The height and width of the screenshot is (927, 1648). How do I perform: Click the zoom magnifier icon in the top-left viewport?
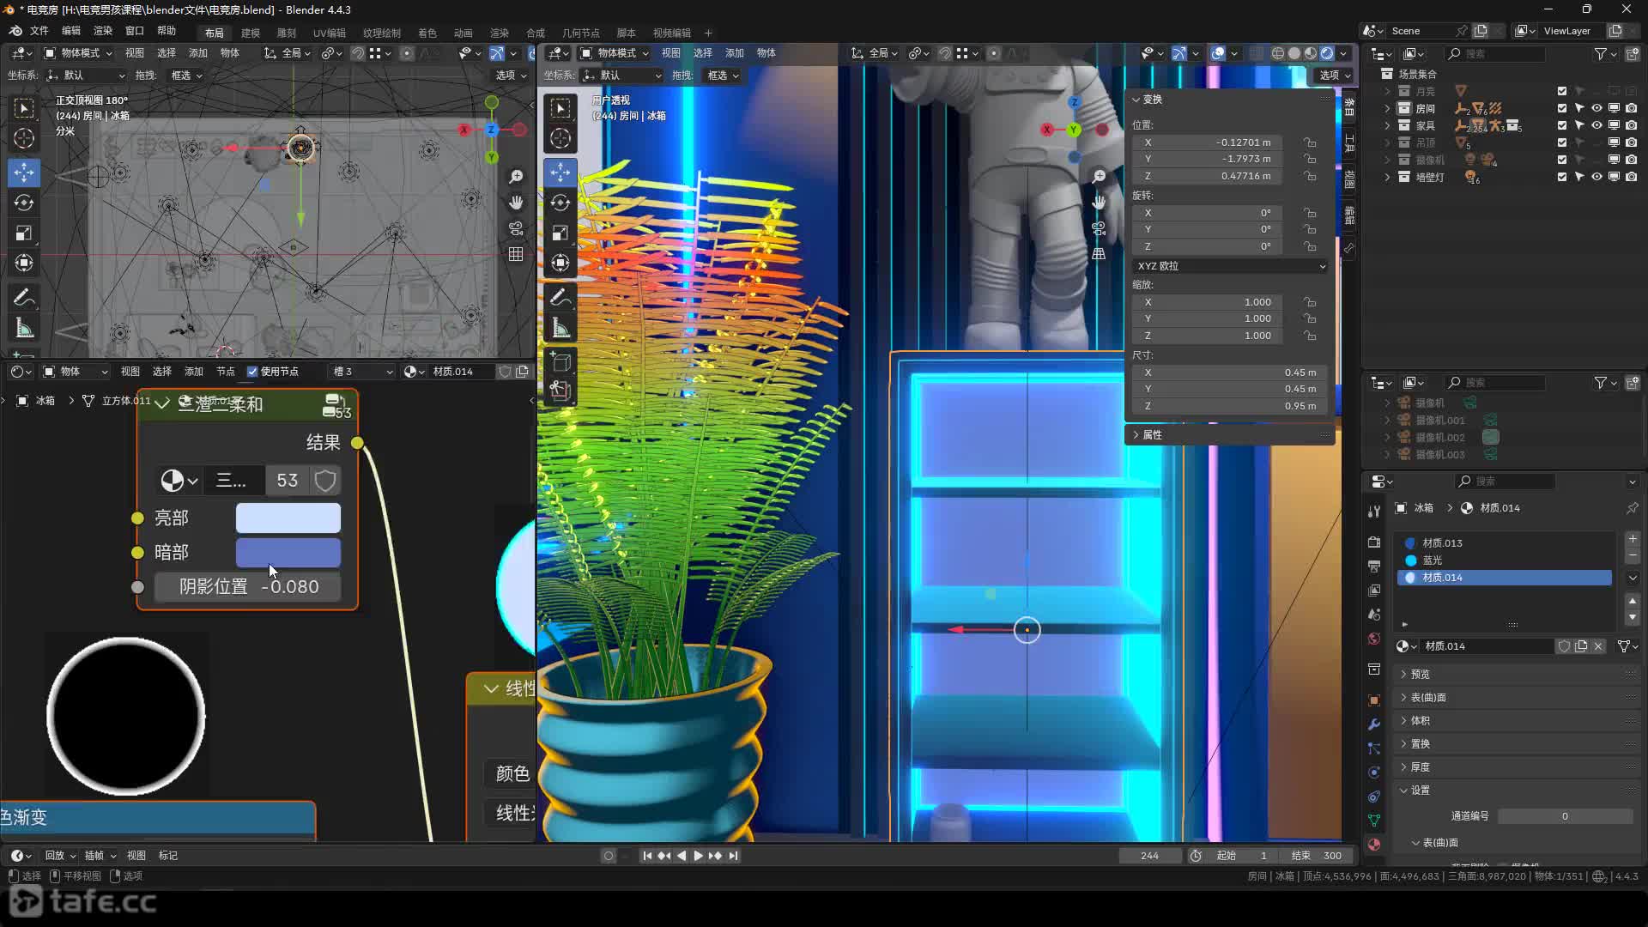coord(516,177)
